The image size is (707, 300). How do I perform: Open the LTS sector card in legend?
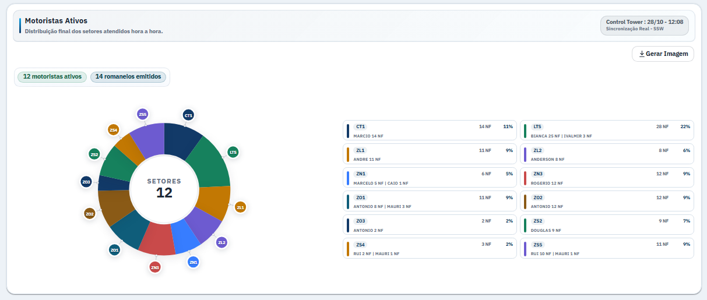click(607, 130)
